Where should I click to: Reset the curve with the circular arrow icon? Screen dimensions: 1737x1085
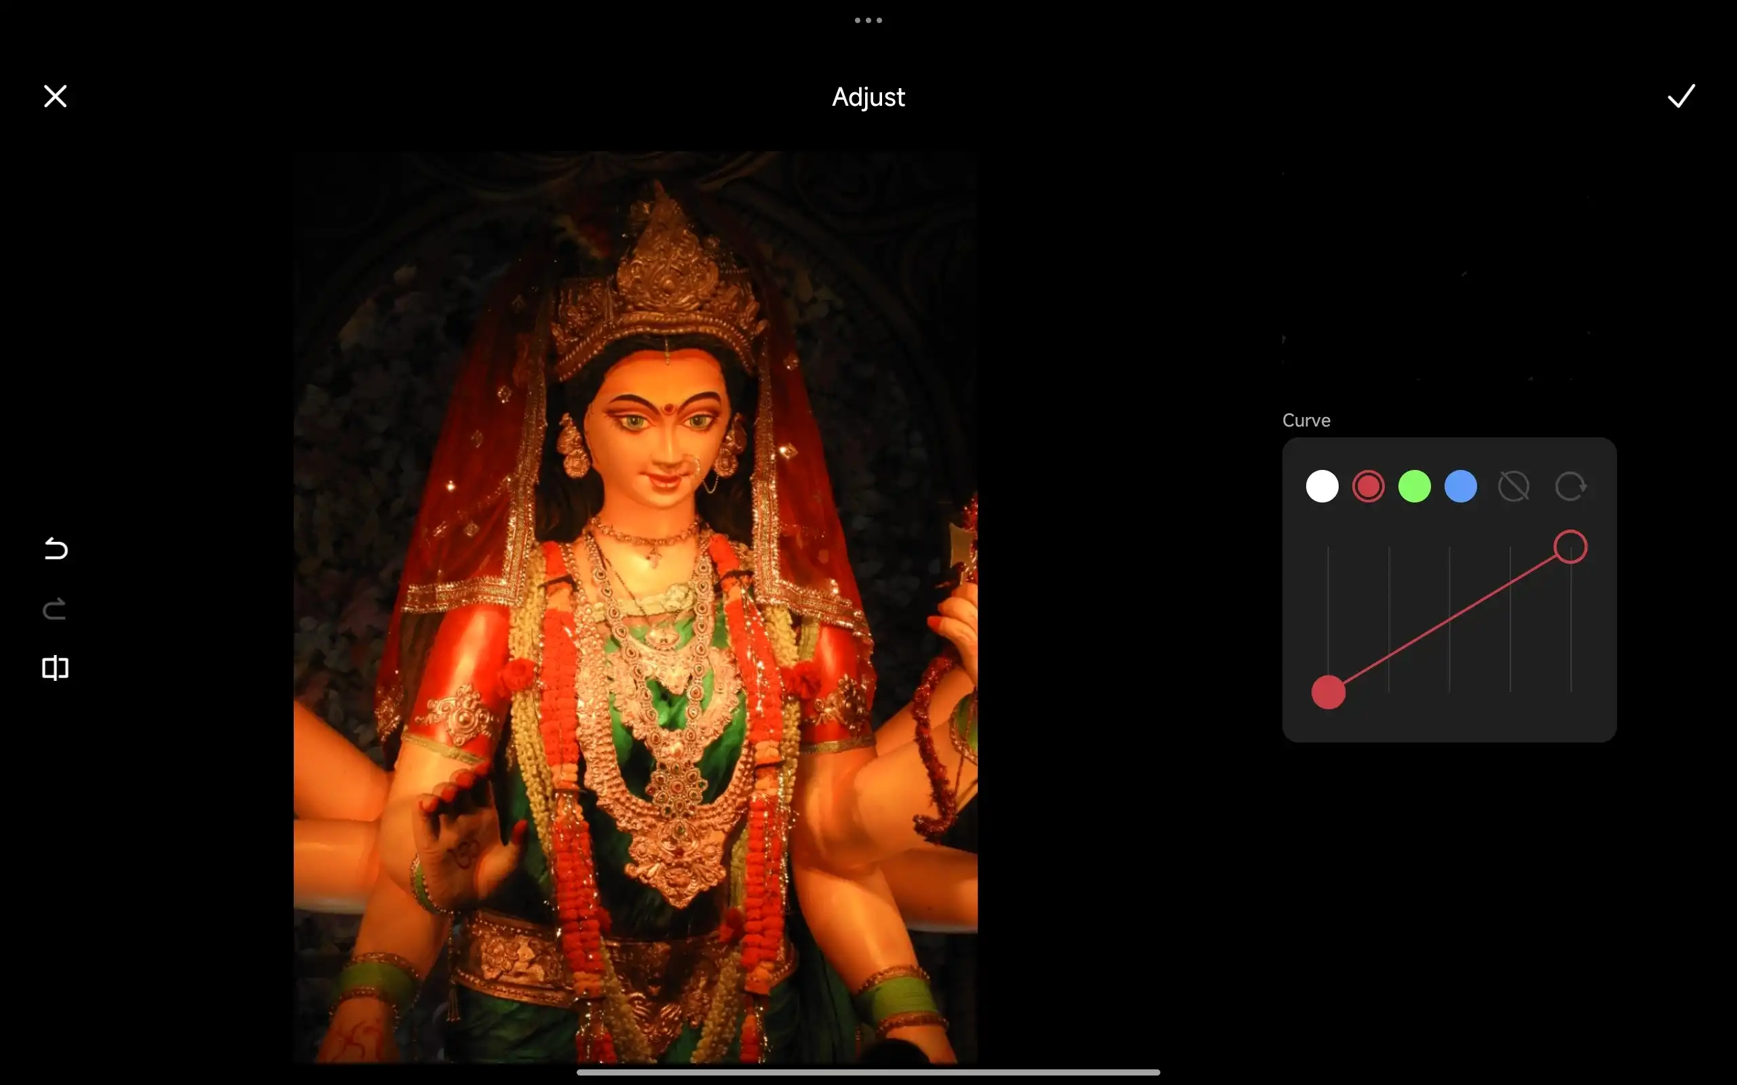[1571, 486]
